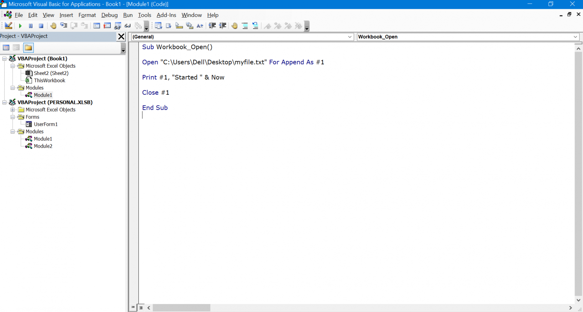Click the Previous Bookmark icon
Image resolution: width=583 pixels, height=312 pixels.
pyautogui.click(x=288, y=26)
